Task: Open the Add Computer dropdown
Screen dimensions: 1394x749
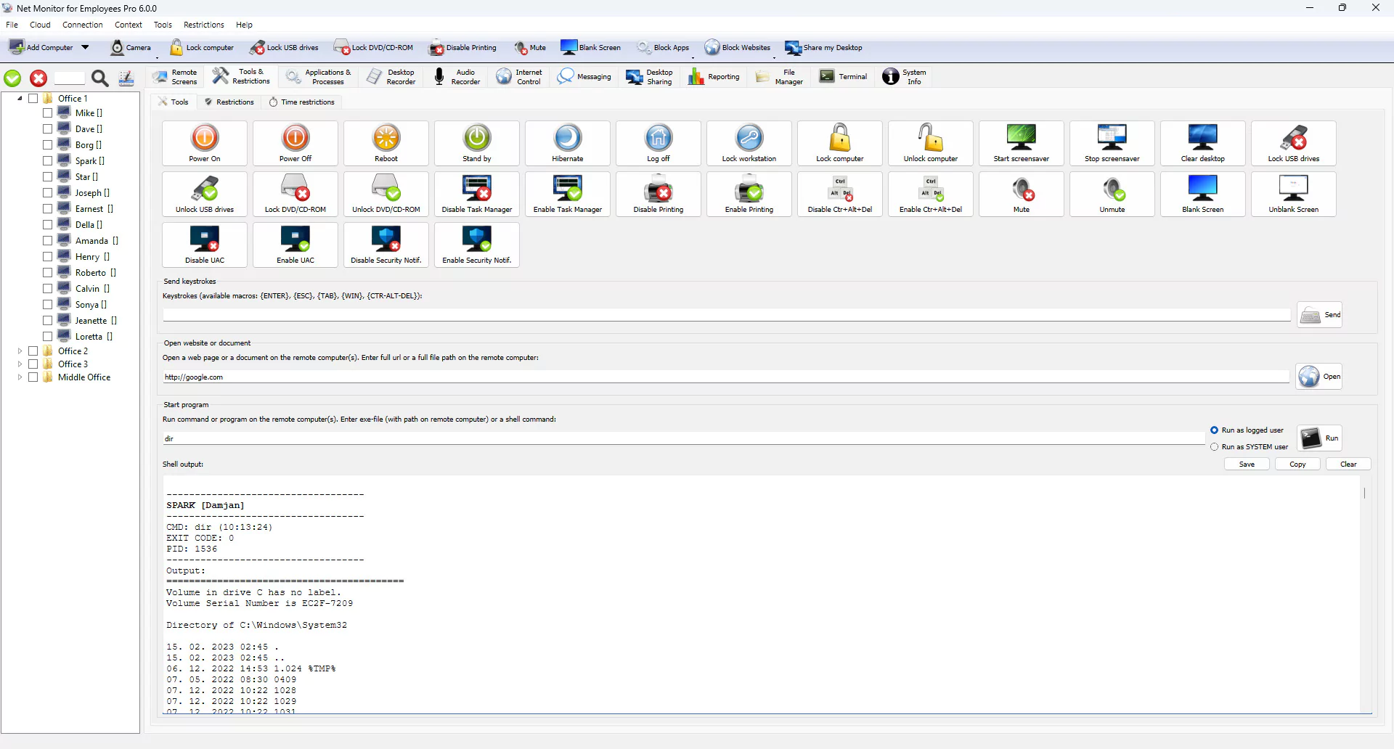Action: (x=86, y=47)
